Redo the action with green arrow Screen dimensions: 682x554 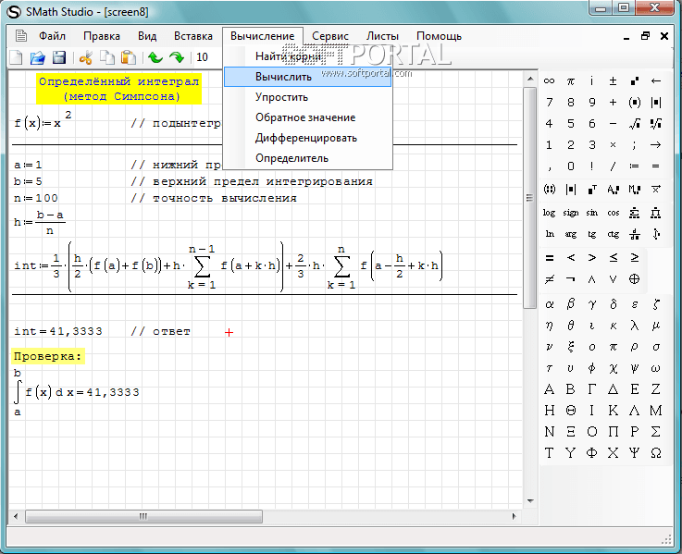tap(177, 57)
